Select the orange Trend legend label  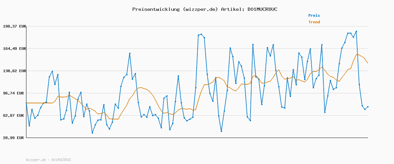(x=314, y=22)
